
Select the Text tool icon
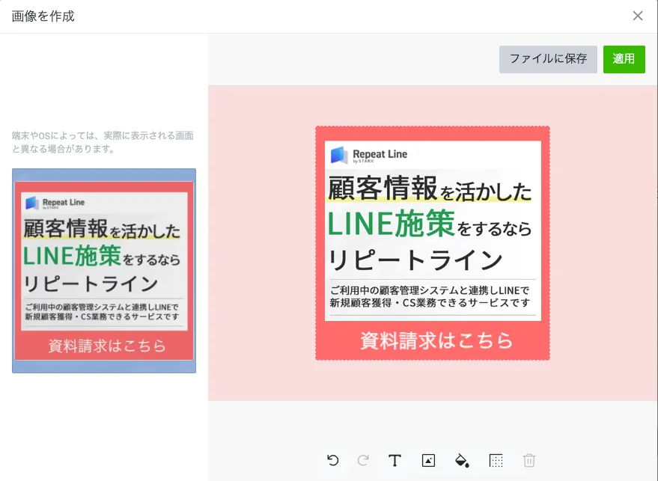395,461
